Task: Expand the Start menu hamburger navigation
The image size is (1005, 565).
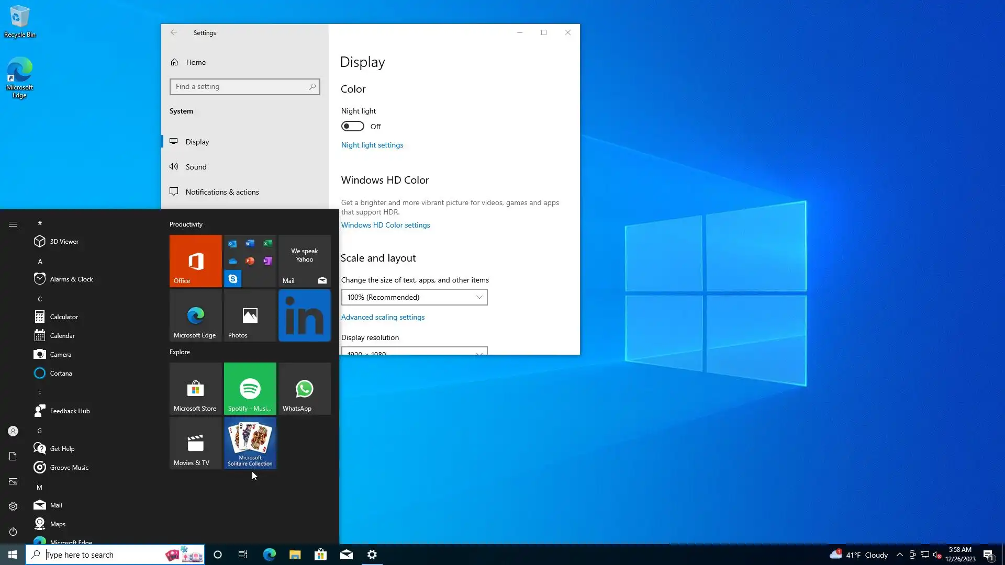Action: pos(13,224)
